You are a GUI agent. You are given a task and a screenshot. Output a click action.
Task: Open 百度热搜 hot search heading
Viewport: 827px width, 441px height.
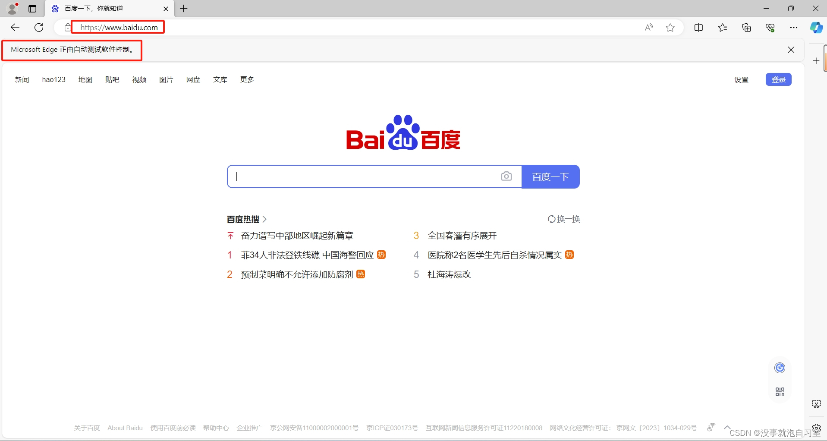pyautogui.click(x=247, y=219)
